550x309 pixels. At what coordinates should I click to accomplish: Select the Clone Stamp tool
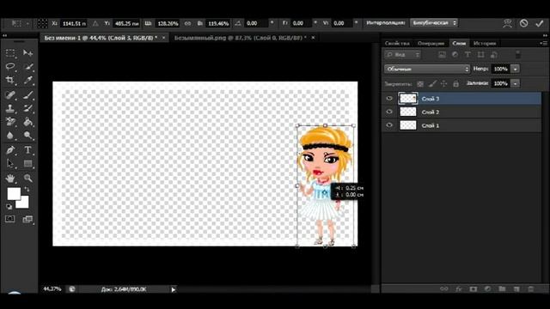click(x=10, y=108)
